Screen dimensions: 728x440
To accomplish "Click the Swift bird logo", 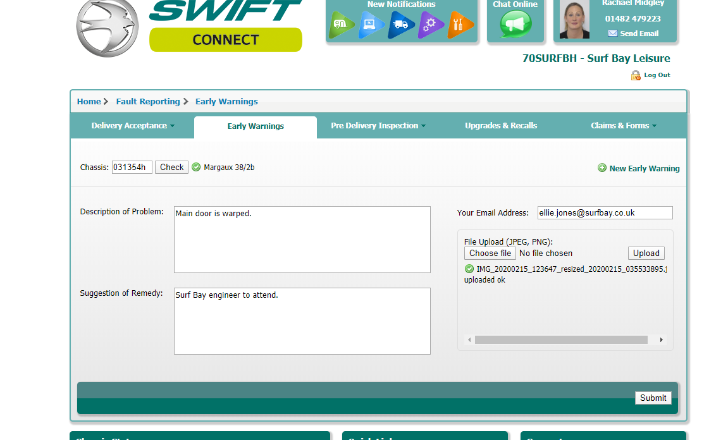I will [108, 28].
